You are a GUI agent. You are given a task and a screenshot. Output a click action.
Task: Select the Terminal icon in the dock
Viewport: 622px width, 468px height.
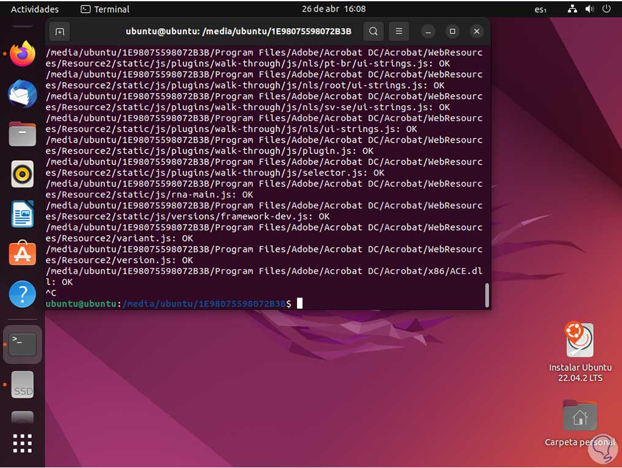pyautogui.click(x=22, y=344)
